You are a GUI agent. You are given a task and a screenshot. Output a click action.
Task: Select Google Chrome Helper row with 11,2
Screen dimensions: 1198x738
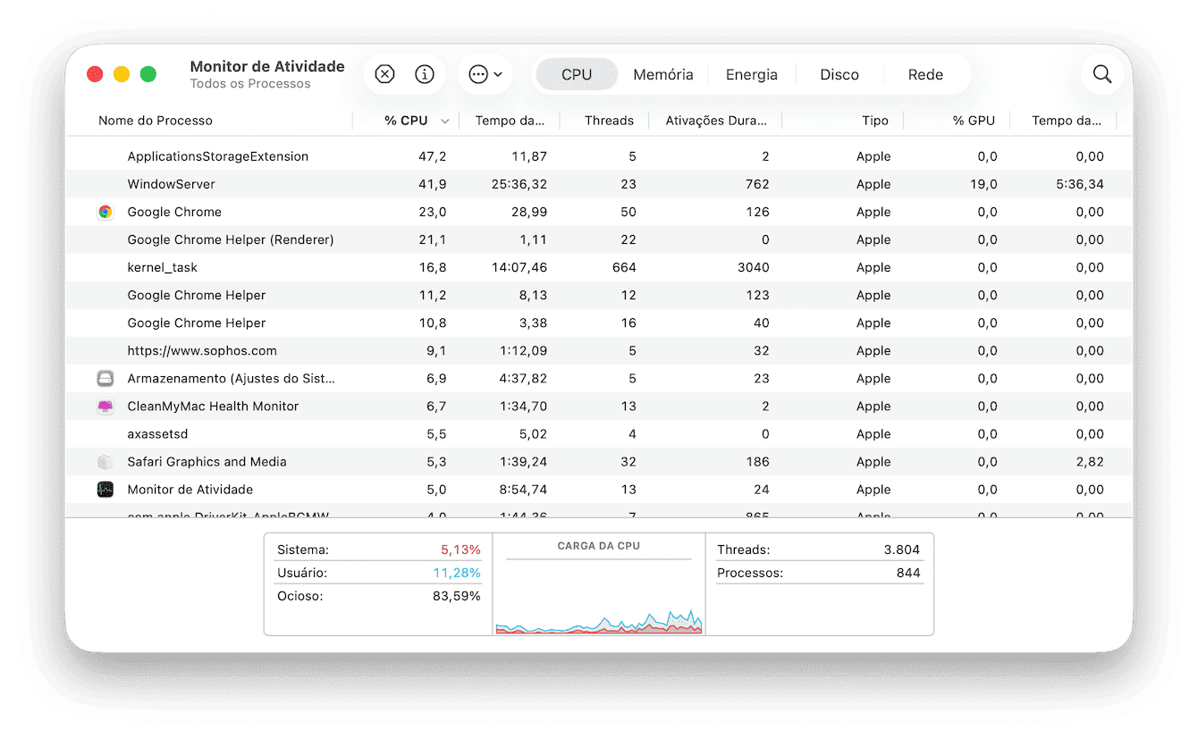[599, 295]
